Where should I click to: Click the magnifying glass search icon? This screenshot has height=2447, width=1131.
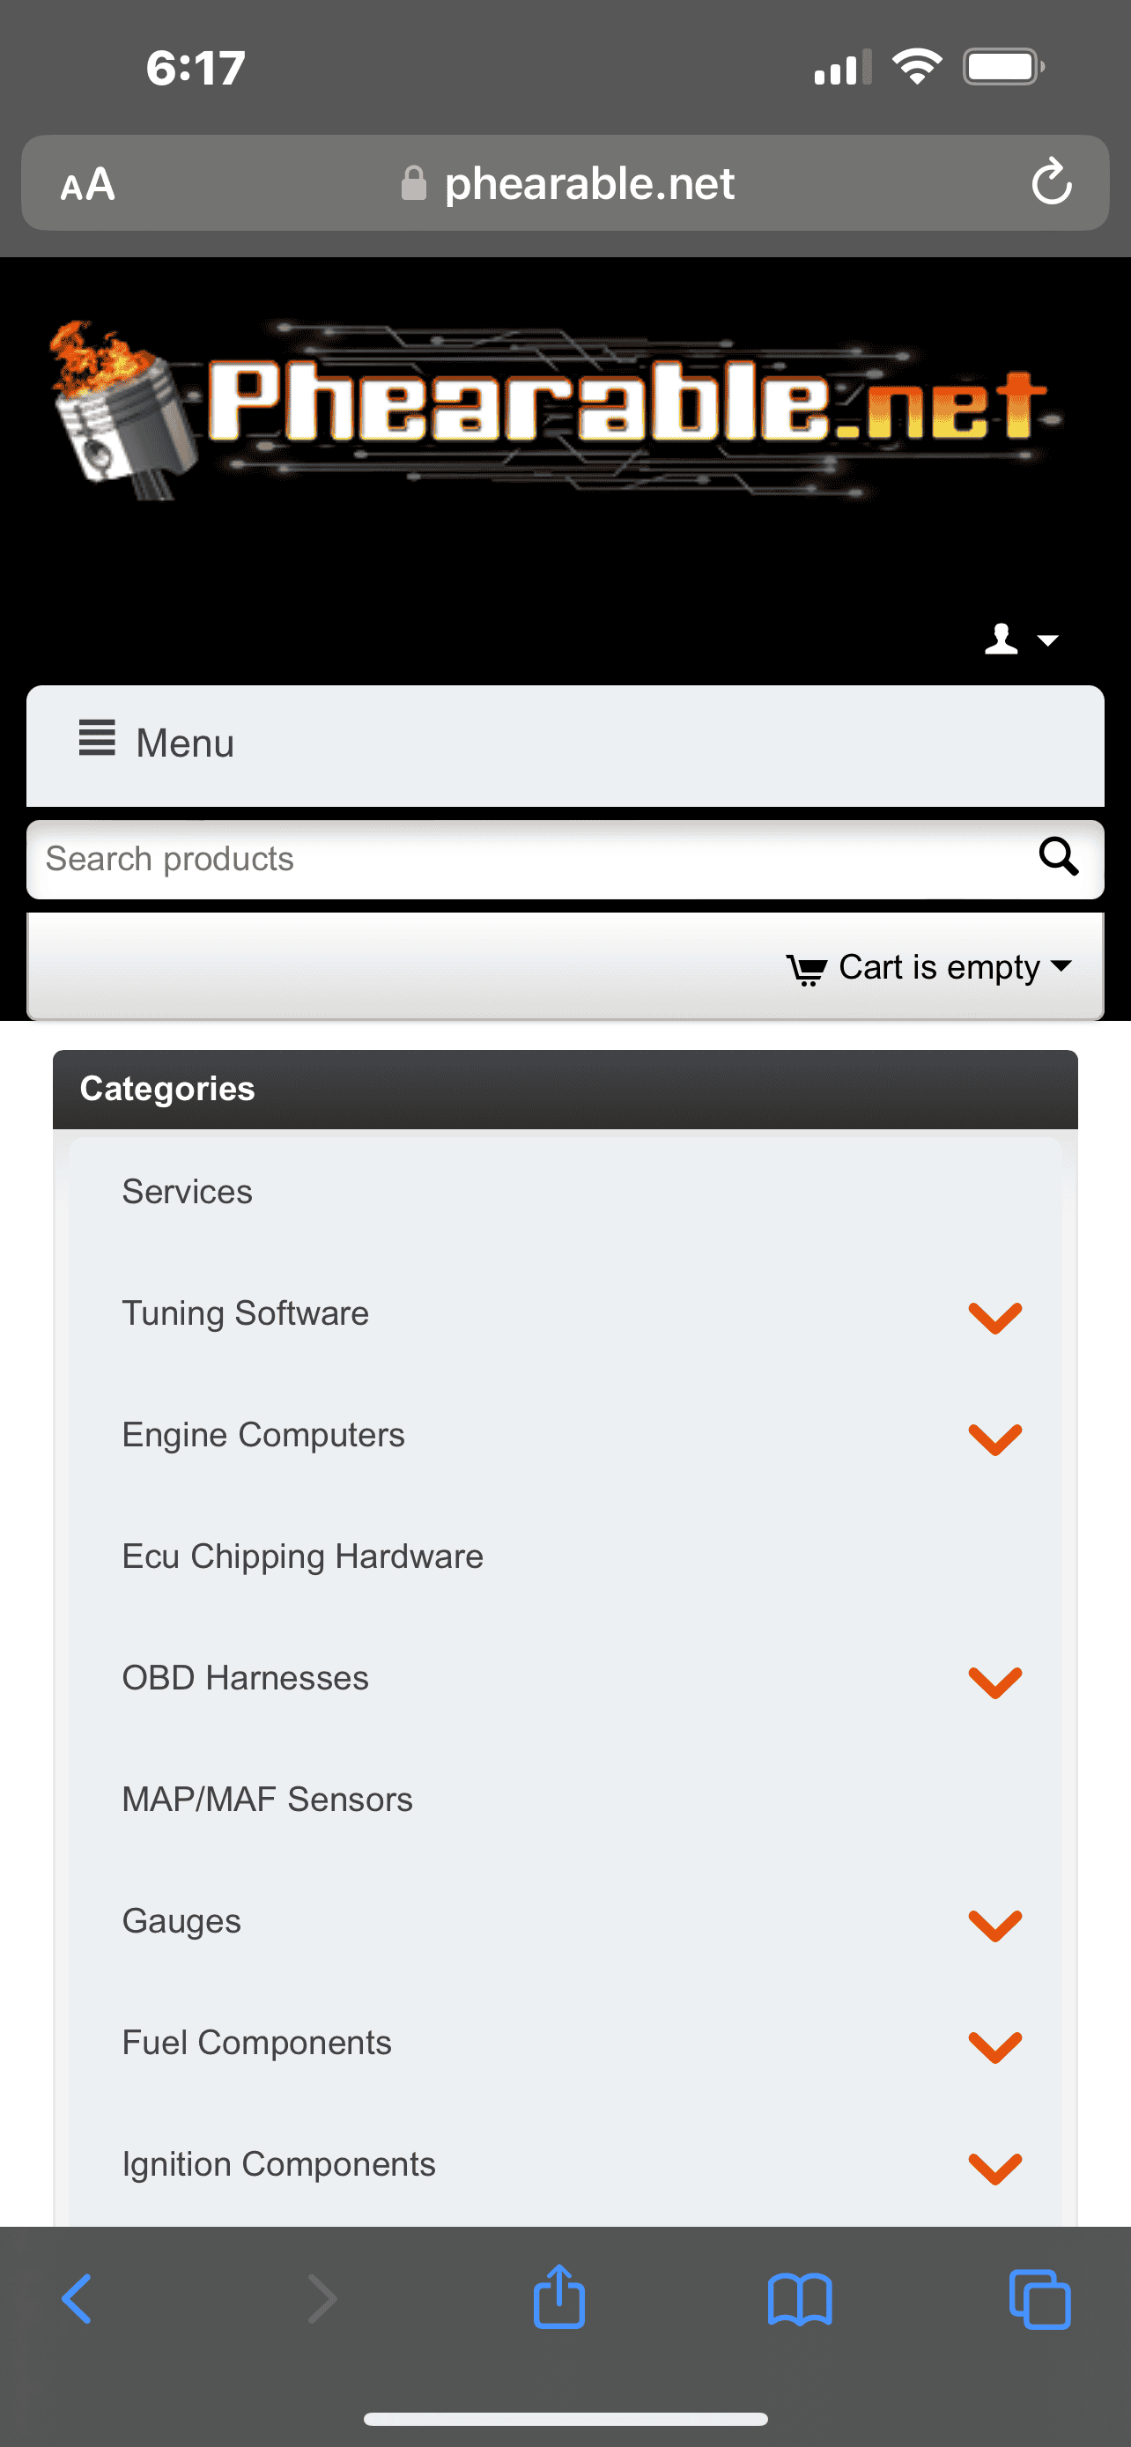[x=1058, y=857]
